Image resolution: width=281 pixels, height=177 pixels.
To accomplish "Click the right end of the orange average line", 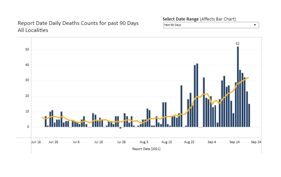I will tap(248, 78).
